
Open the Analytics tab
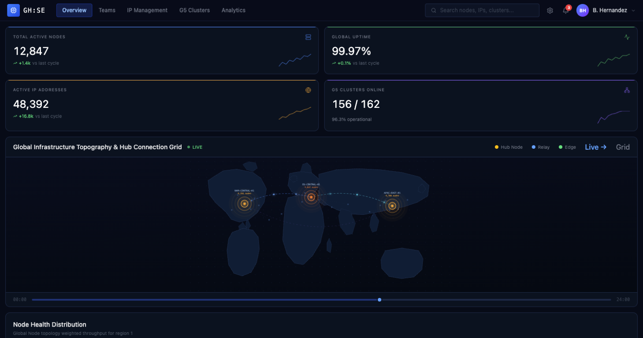click(x=234, y=10)
